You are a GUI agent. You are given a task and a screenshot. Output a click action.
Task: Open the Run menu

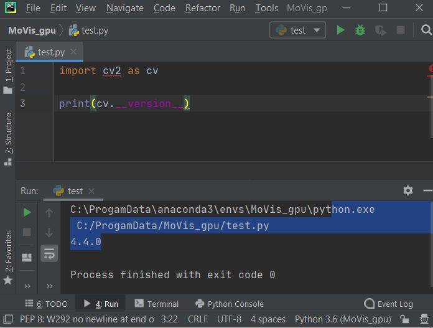237,8
